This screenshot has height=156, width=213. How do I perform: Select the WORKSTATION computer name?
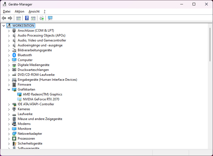(23, 26)
